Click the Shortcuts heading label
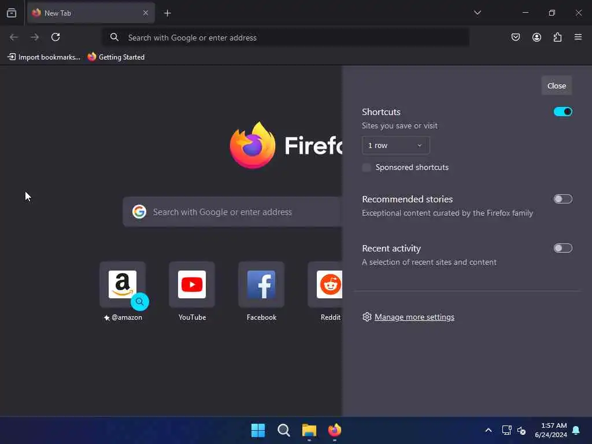 [x=381, y=112]
